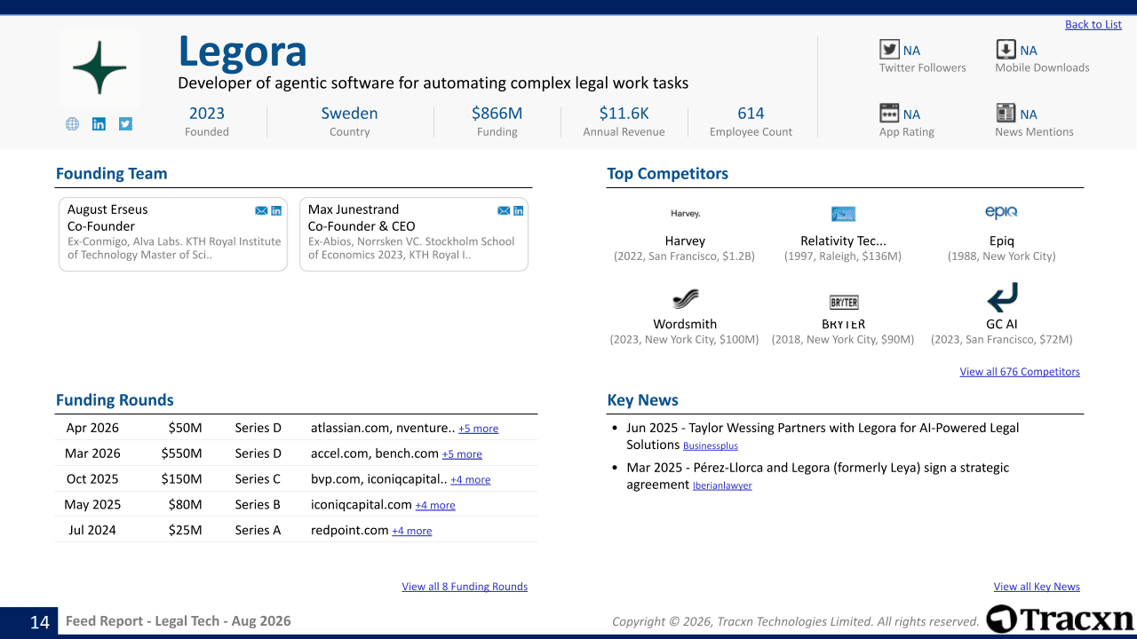Viewport: 1137px width, 639px height.
Task: Click the Harvey competitor logo
Action: click(x=685, y=214)
